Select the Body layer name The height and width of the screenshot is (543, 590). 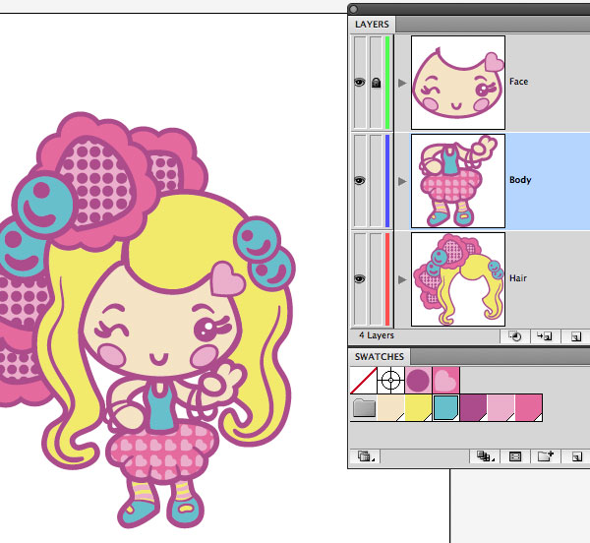pos(520,180)
